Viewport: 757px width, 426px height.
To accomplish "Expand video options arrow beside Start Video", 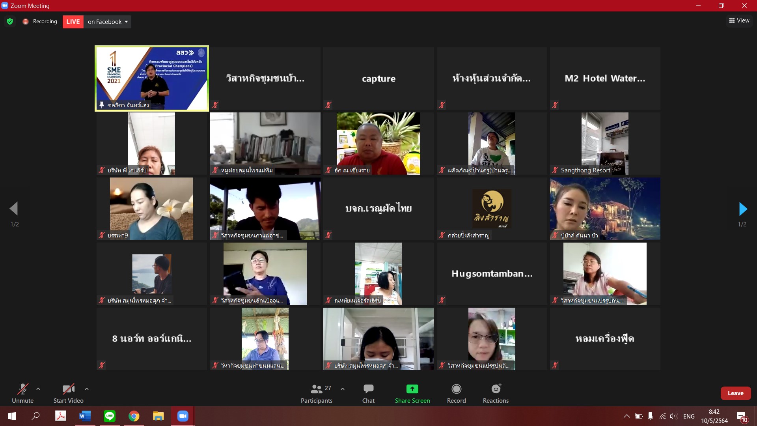I will click(87, 389).
